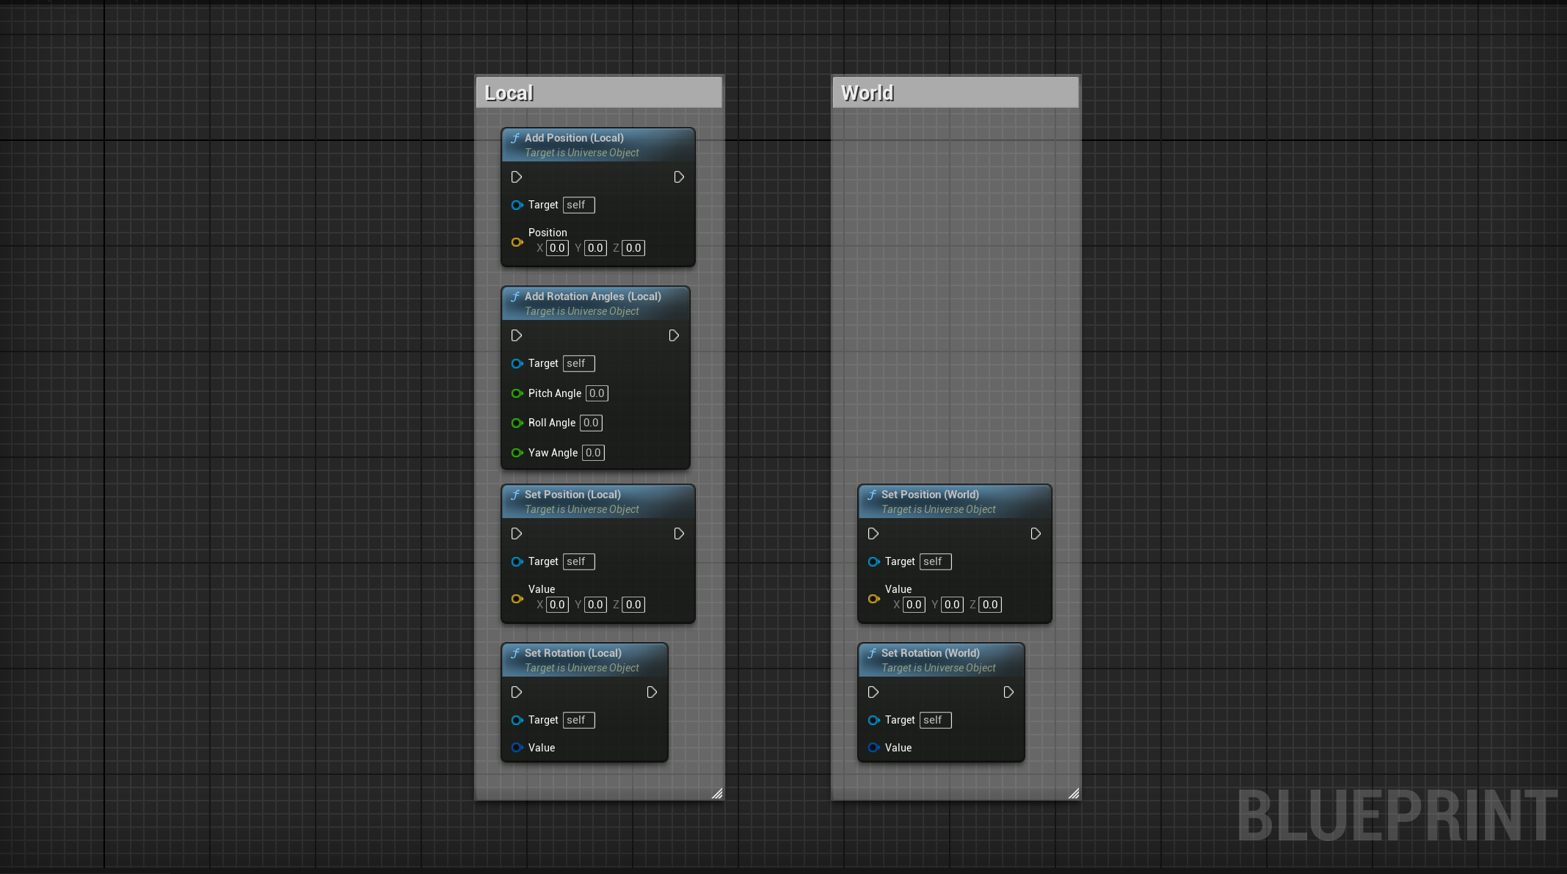The height and width of the screenshot is (874, 1567).
Task: Click output execution pin on Add Position (Local)
Action: (x=679, y=177)
